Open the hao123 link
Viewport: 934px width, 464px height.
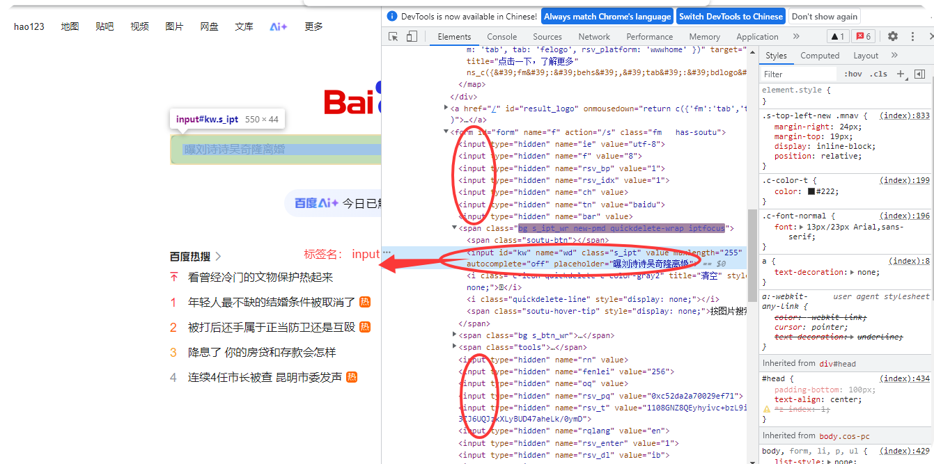coord(29,26)
